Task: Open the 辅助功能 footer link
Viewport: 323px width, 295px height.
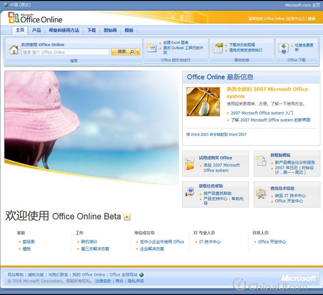Action: (x=36, y=275)
